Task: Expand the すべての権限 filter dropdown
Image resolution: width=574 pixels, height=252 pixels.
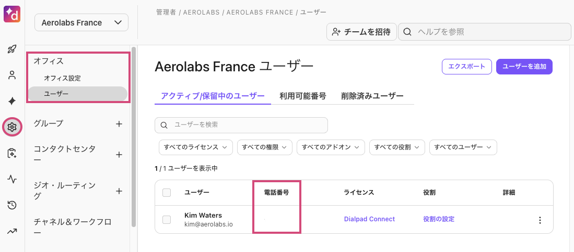Action: tap(265, 147)
